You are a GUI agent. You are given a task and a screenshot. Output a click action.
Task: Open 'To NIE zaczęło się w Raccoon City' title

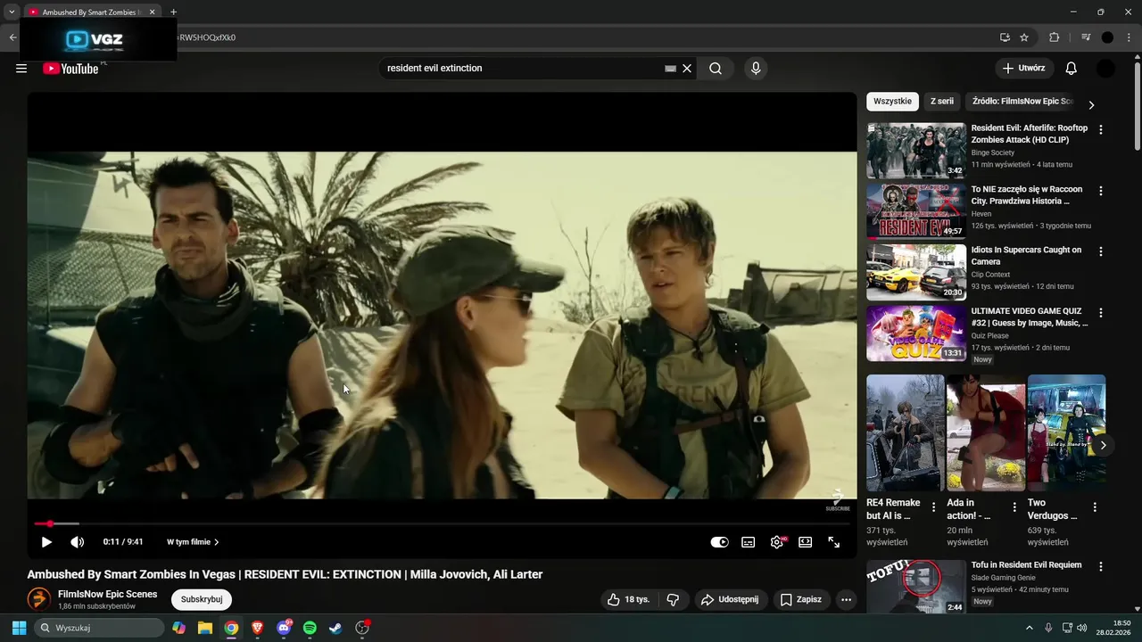click(1027, 195)
